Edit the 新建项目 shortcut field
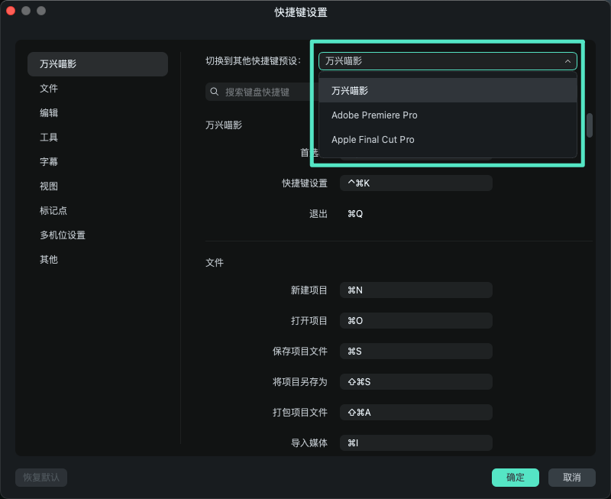611x499 pixels. (415, 290)
